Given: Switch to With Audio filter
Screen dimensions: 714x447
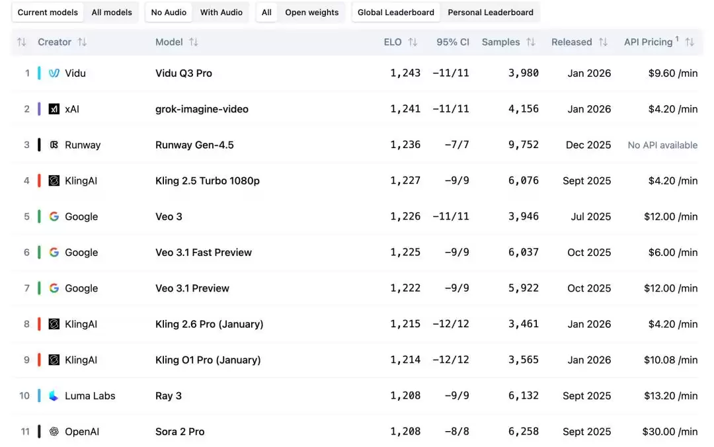Looking at the screenshot, I should [x=221, y=13].
